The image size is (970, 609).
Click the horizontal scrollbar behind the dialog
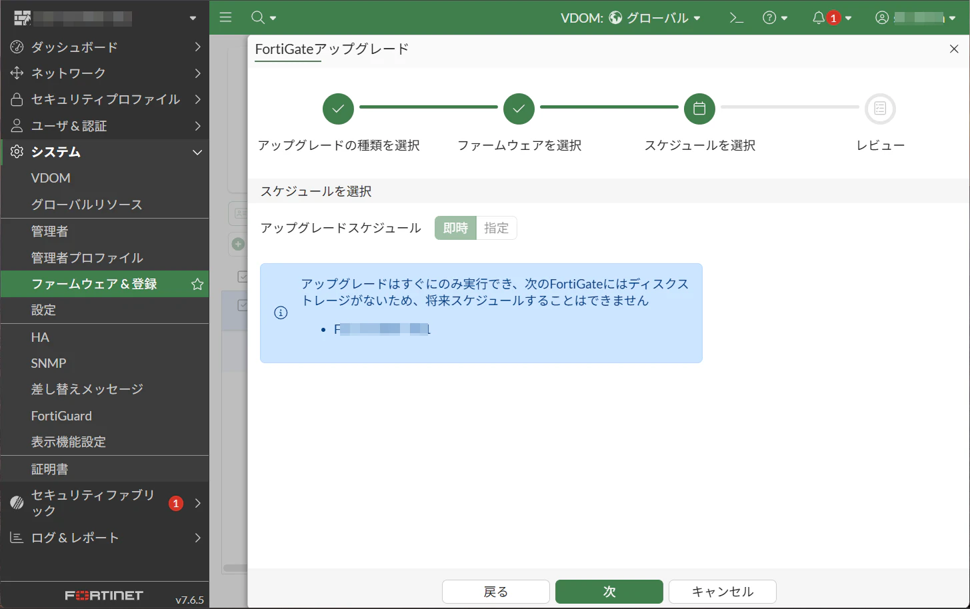pos(232,568)
